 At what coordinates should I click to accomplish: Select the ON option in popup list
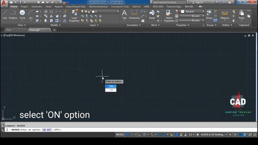pos(111,86)
